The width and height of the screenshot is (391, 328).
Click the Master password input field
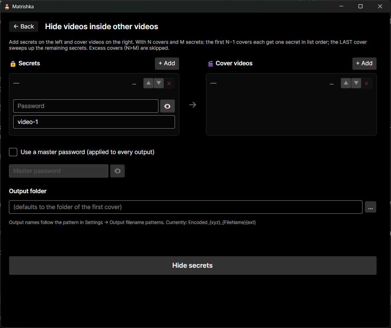(x=59, y=171)
